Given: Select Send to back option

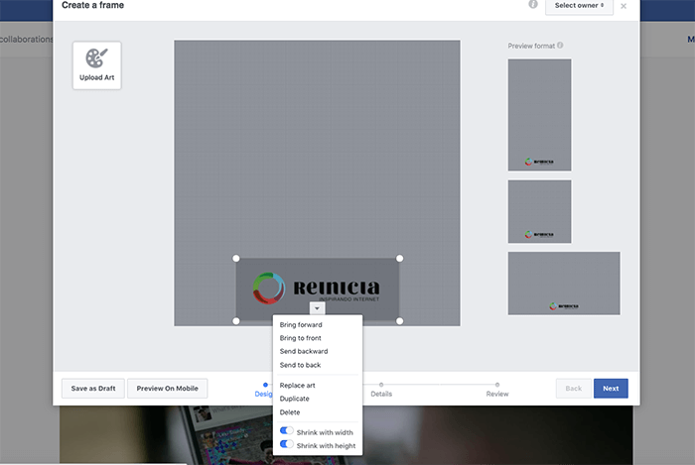Looking at the screenshot, I should tap(300, 365).
